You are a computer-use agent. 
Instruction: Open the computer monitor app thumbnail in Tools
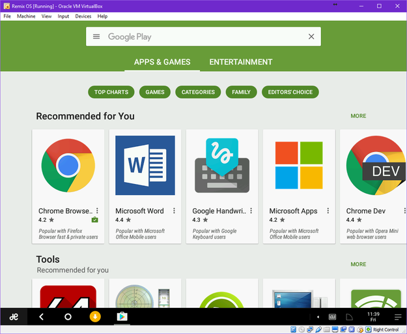299,299
